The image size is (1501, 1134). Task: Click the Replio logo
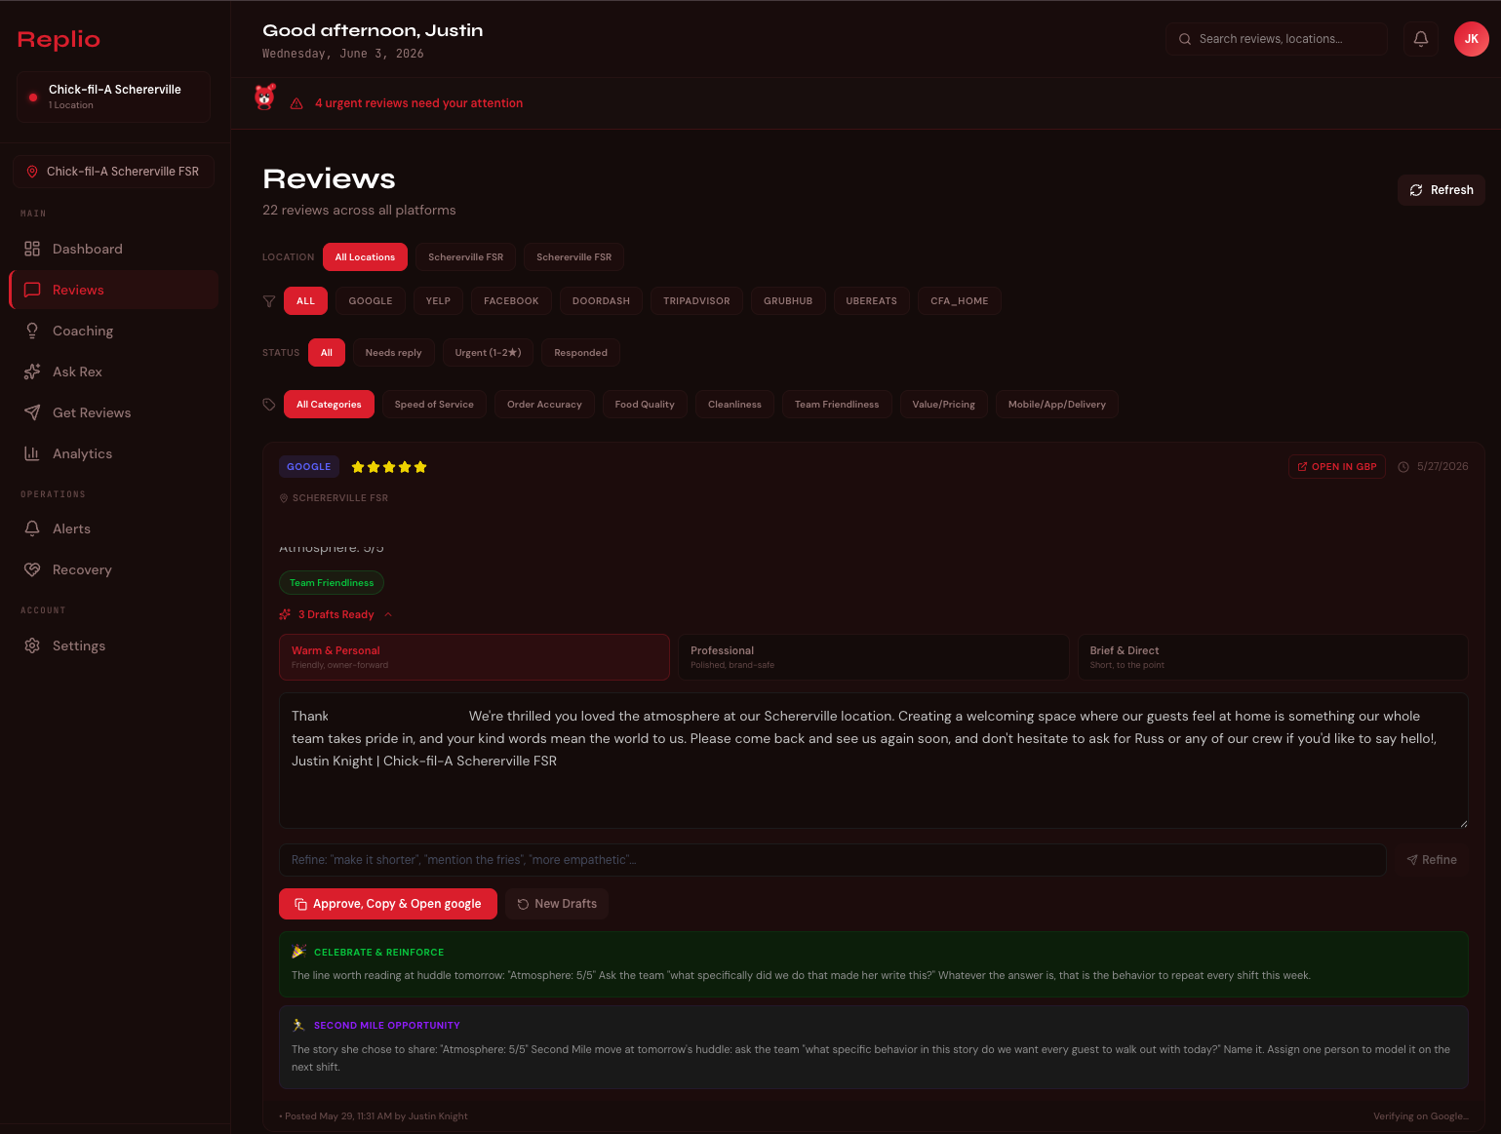click(59, 39)
